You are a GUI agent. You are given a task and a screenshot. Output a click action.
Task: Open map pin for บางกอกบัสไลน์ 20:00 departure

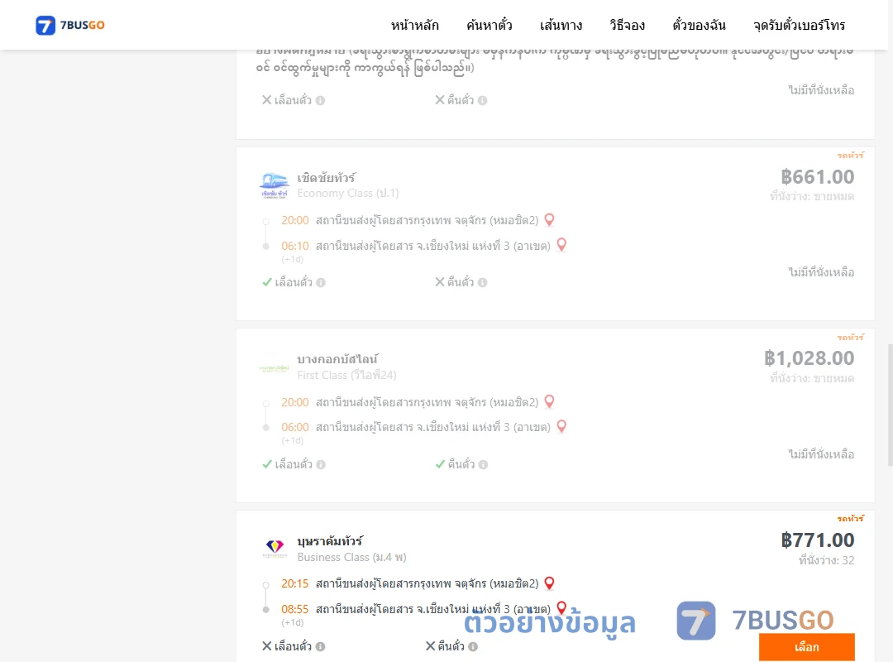(x=549, y=402)
